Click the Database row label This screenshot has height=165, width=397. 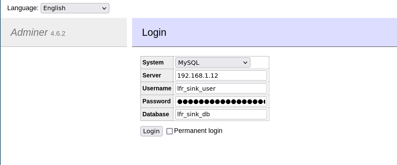point(156,114)
